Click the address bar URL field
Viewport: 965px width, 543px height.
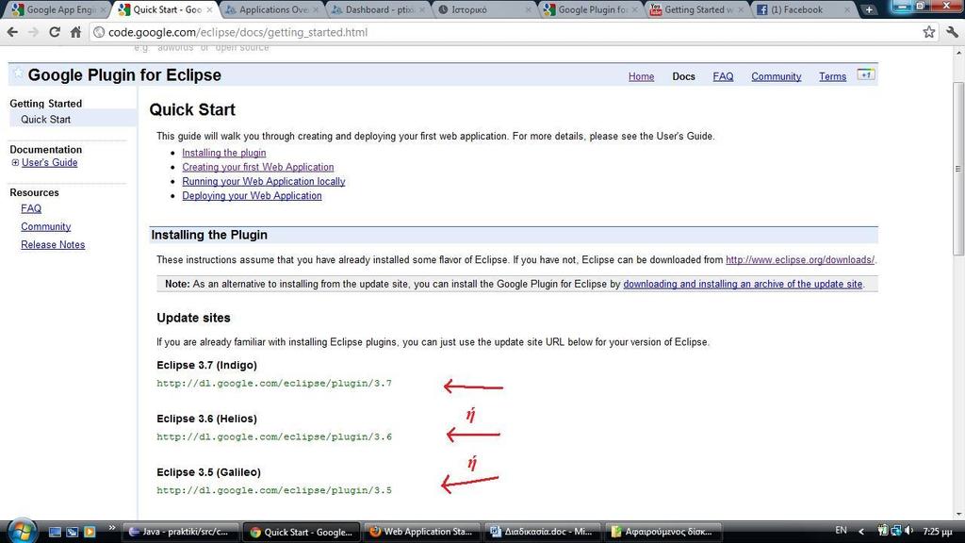[505, 32]
